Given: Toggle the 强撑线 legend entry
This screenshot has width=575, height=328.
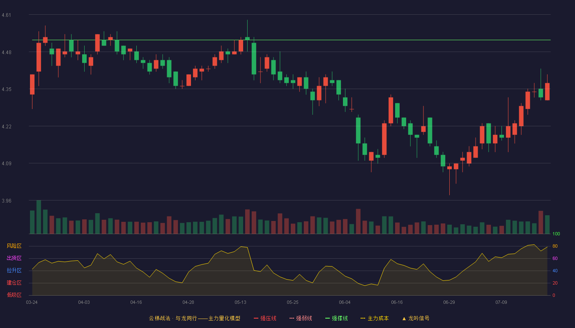Looking at the screenshot, I should (x=336, y=318).
